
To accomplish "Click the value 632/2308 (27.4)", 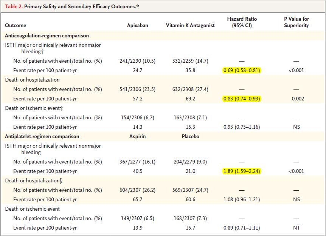I will (x=190, y=89).
